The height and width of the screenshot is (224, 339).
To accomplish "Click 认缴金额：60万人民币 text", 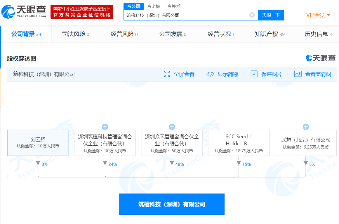I will point(172,151).
